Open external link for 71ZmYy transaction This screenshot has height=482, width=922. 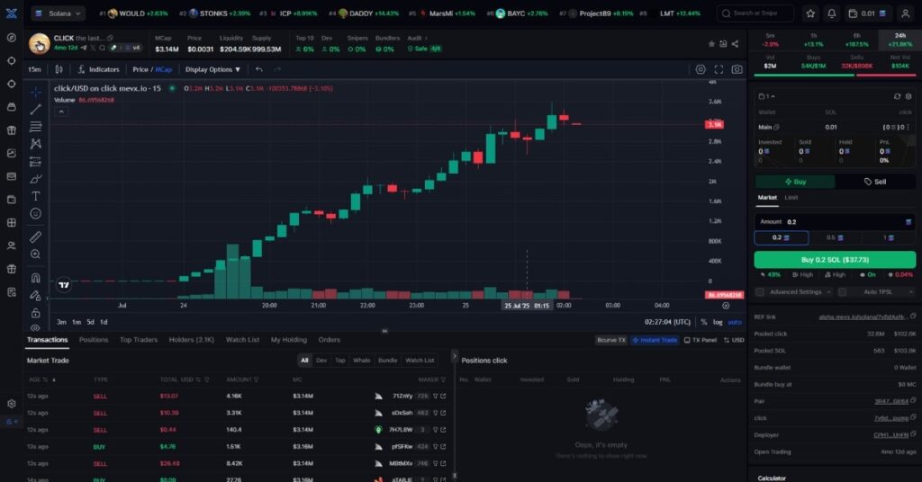pyautogui.click(x=443, y=397)
